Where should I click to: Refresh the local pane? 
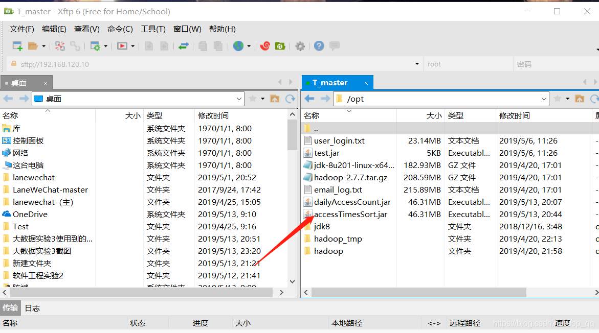(291, 99)
